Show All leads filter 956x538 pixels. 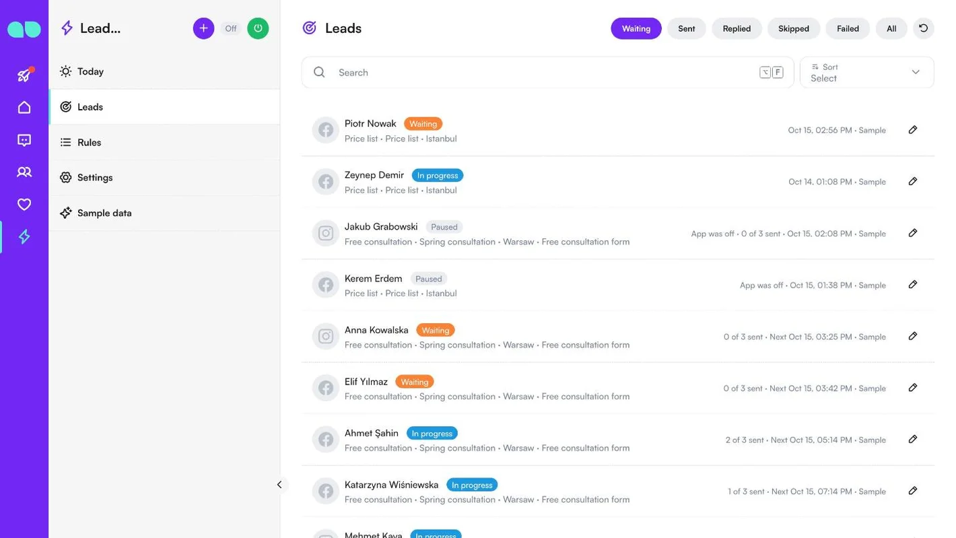891,28
